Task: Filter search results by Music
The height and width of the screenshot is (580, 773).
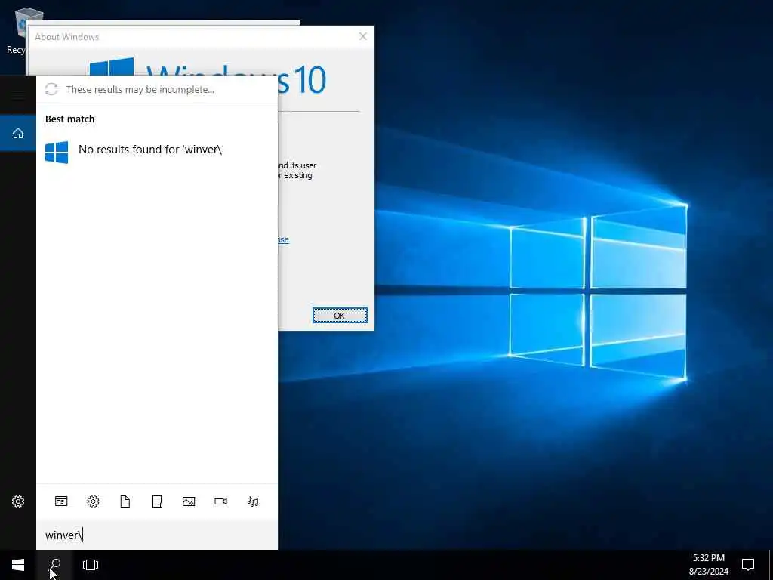Action: click(253, 501)
